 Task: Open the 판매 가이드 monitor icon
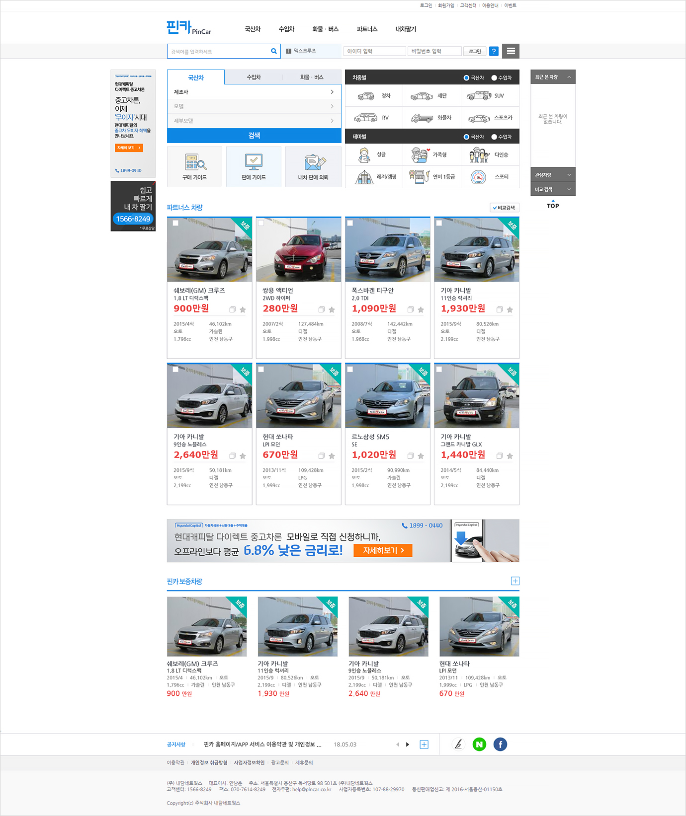[254, 162]
